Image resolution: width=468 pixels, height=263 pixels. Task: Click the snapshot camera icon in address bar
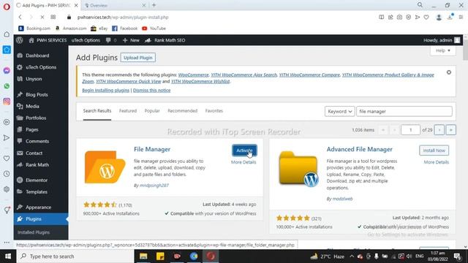coord(399,18)
